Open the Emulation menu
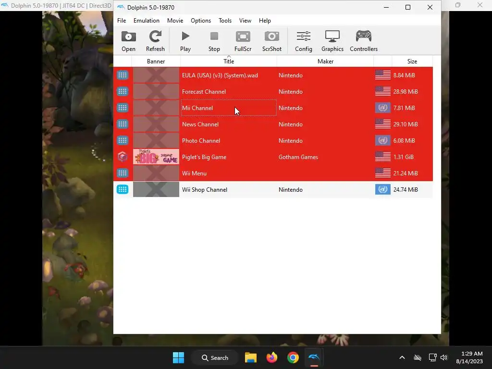492x369 pixels. (x=146, y=20)
